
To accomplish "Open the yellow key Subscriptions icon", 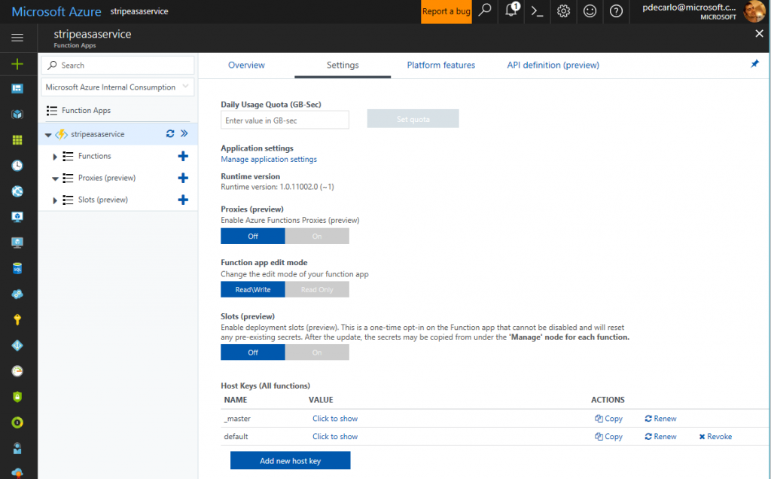I will coord(17,319).
